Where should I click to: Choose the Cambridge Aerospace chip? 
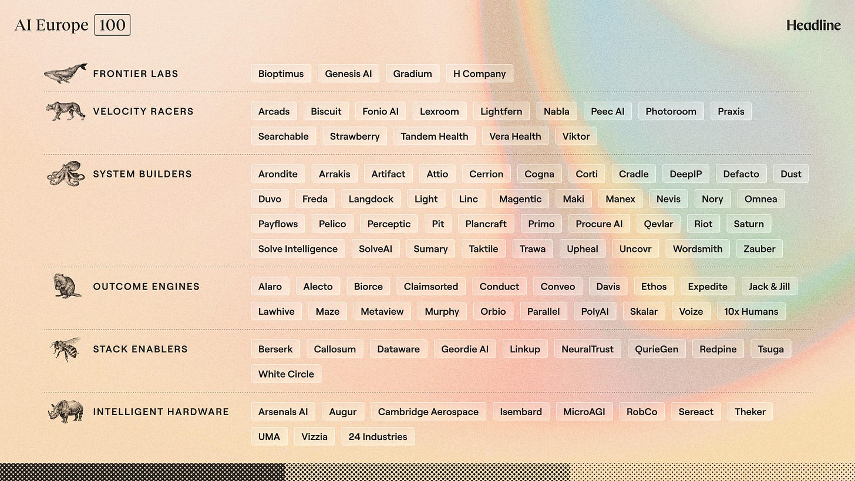(428, 412)
